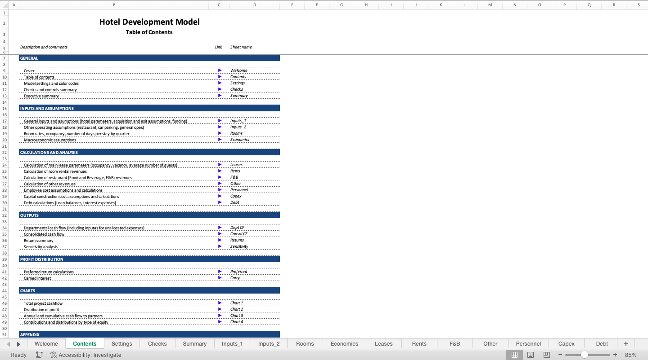Open Accessibility: Investigate in status bar

[x=85, y=355]
